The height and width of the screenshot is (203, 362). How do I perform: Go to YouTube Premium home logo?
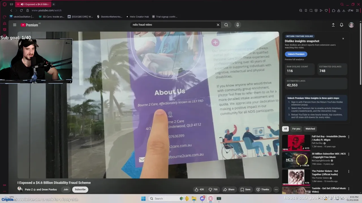point(29,25)
